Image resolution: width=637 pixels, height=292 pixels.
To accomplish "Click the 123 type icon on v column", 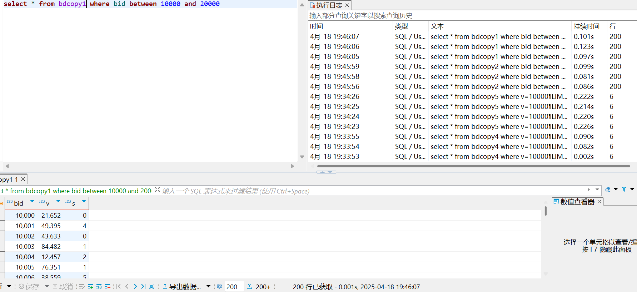I will tap(42, 201).
